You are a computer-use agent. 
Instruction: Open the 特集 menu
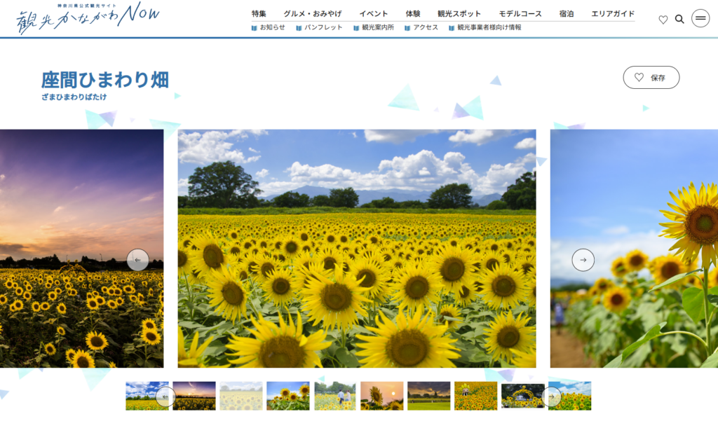point(259,13)
